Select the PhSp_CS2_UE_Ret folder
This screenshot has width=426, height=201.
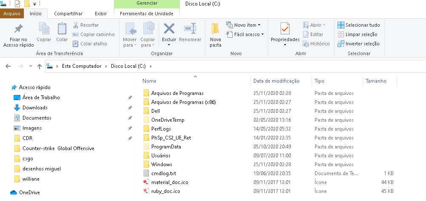[x=167, y=138]
